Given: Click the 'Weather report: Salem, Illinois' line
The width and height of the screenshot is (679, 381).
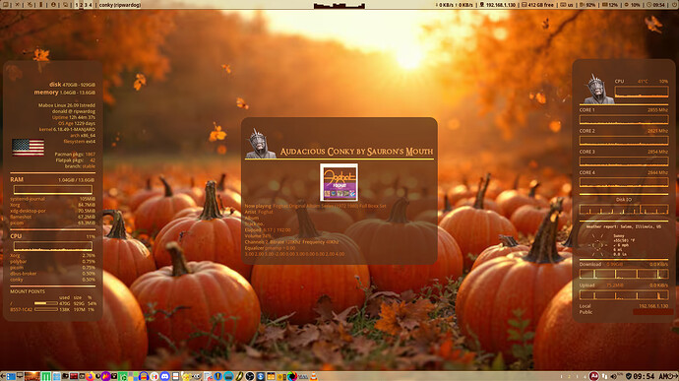Looking at the screenshot, I should coord(623,226).
